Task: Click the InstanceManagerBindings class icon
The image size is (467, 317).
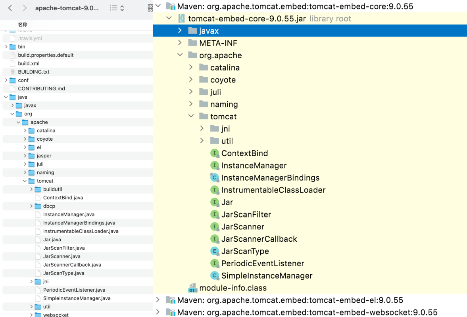Action: [x=215, y=178]
